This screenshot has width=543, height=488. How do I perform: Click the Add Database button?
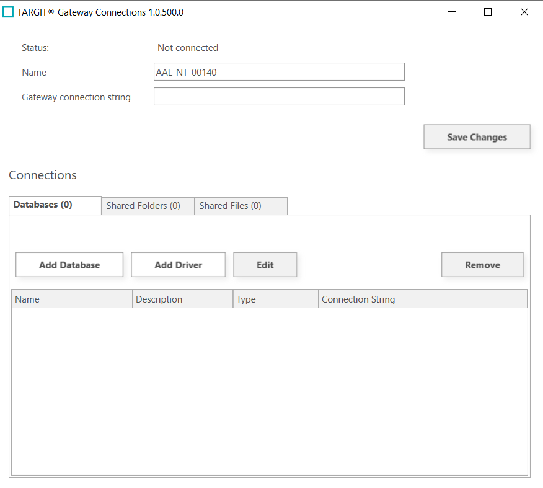[69, 265]
